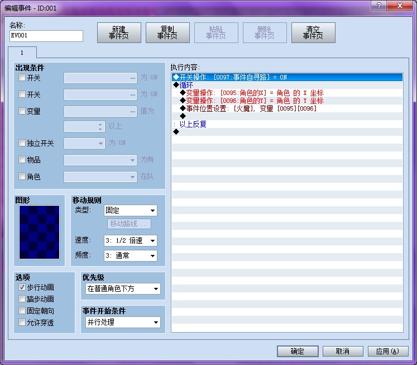Click the new event page button
The height and width of the screenshot is (365, 417).
coord(119,33)
